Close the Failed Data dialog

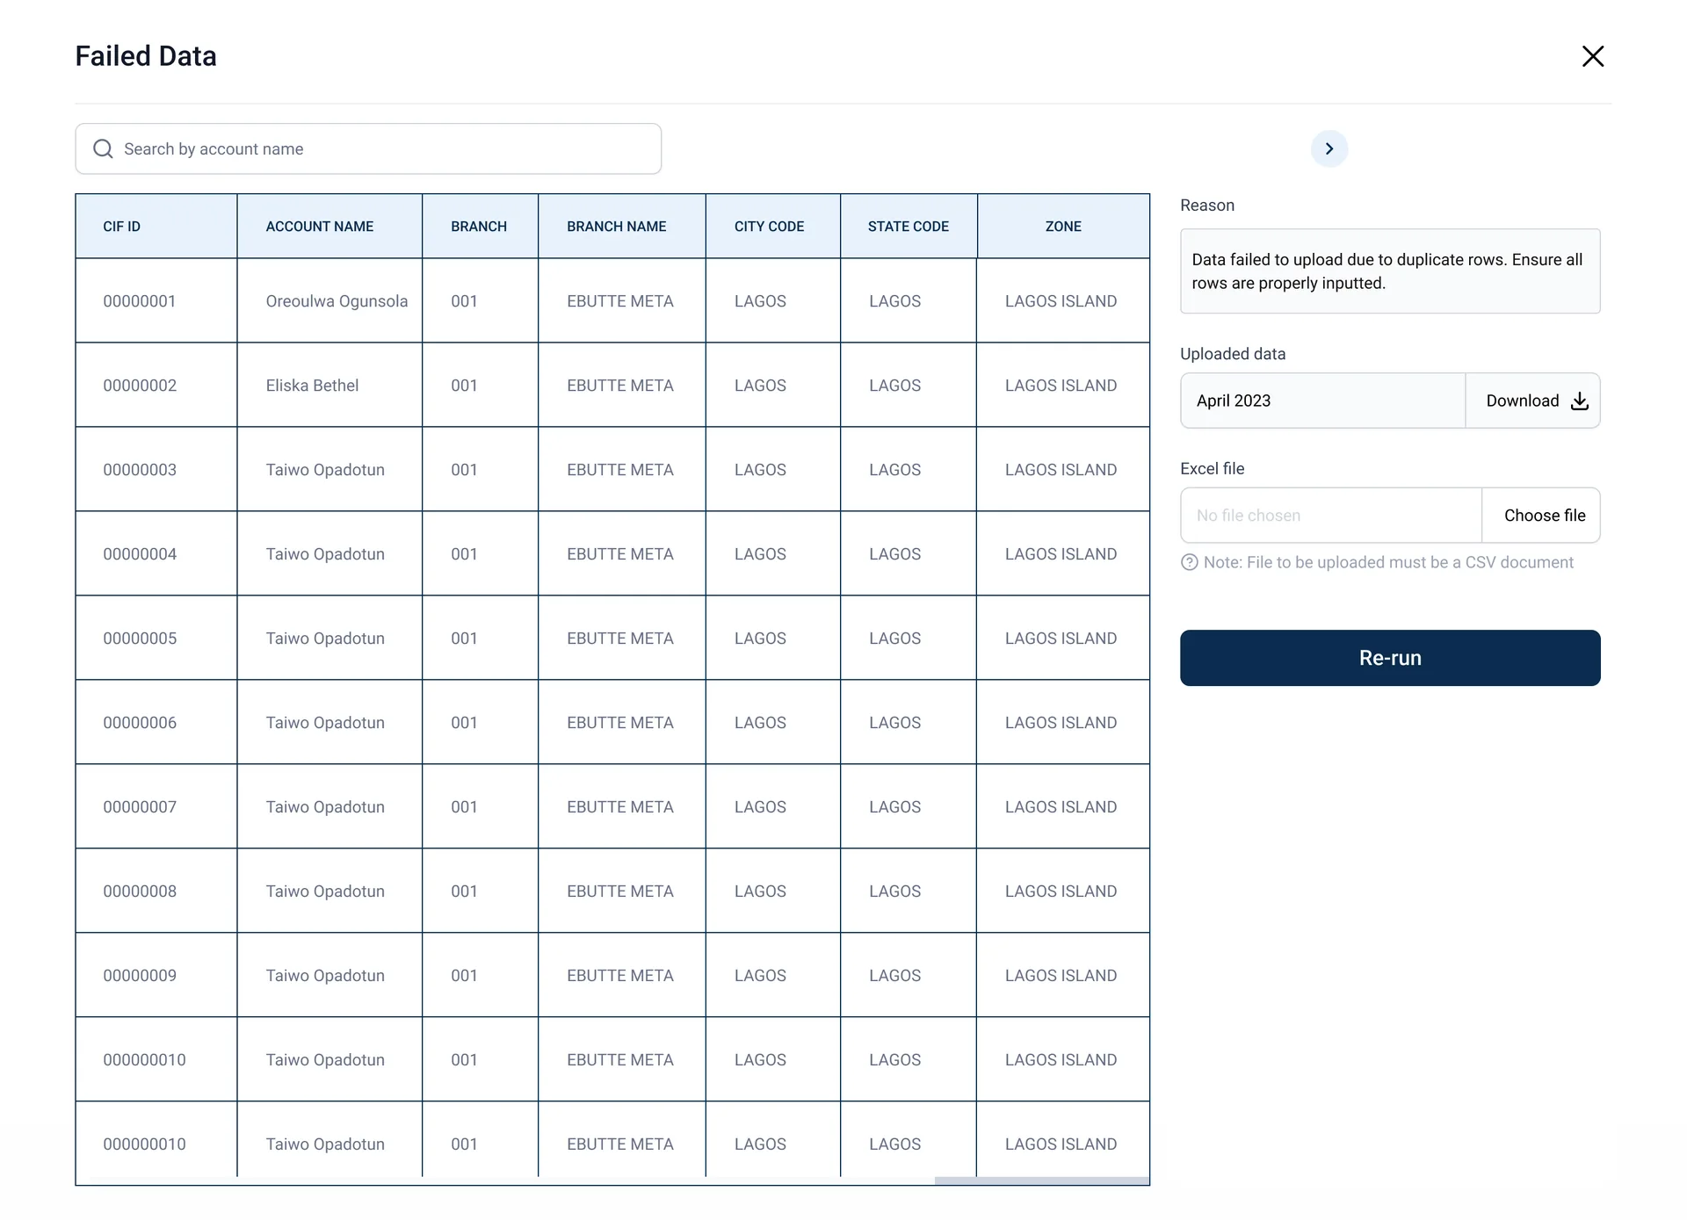coord(1592,56)
